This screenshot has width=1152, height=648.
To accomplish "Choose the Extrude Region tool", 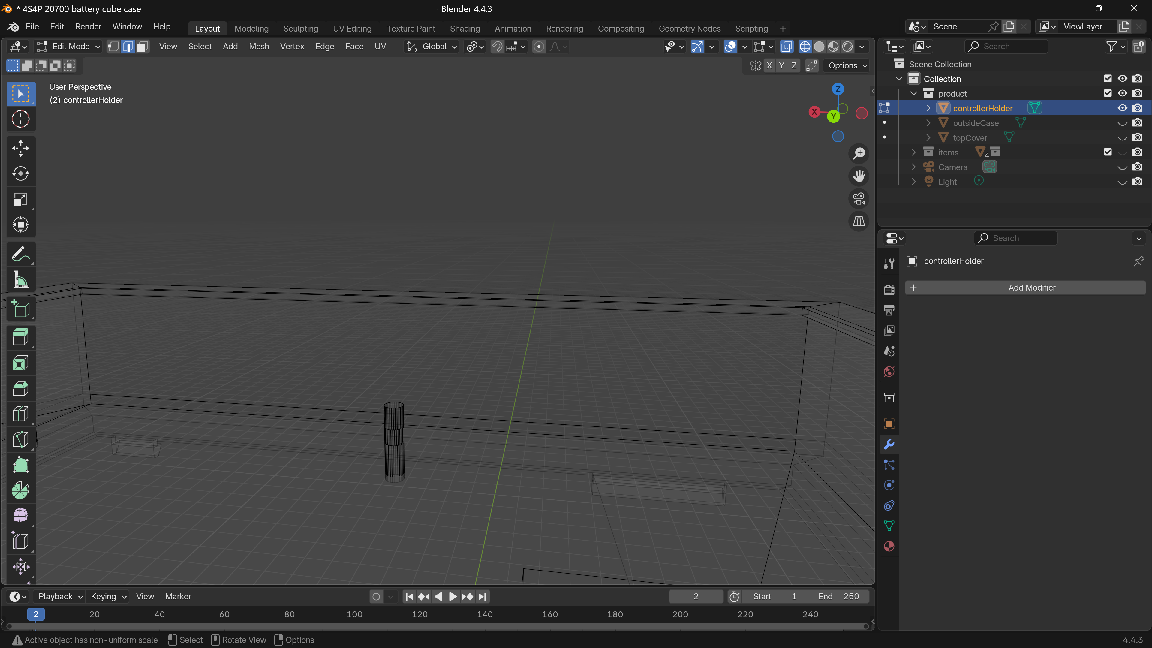I will [x=21, y=337].
